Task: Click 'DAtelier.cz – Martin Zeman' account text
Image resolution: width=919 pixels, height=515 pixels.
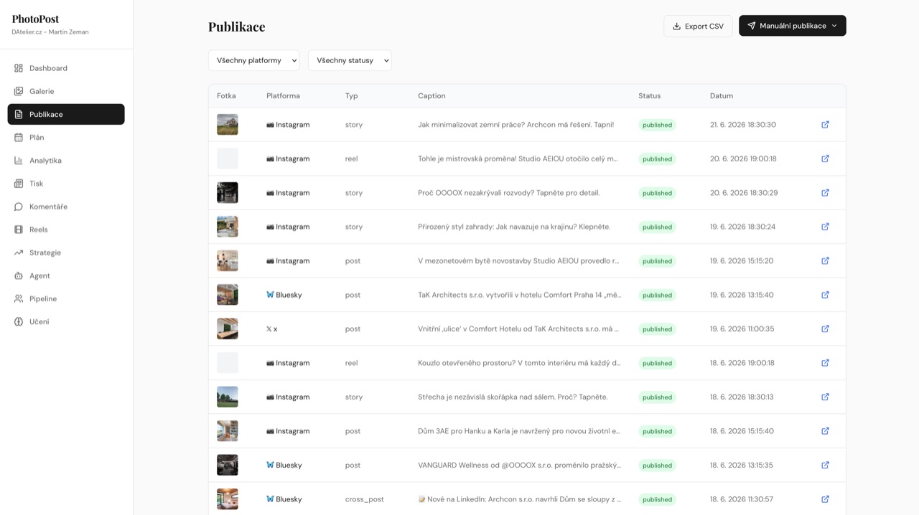Action: (50, 32)
